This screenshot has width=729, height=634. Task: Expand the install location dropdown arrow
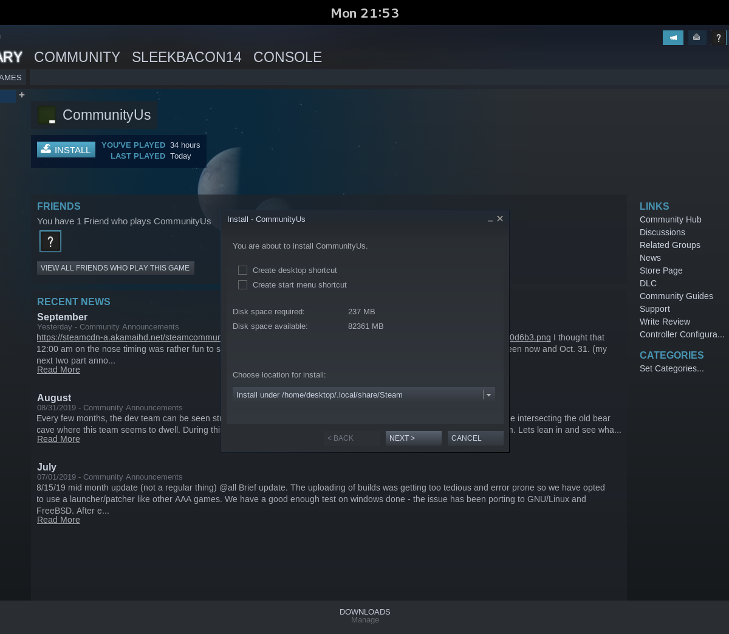pyautogui.click(x=488, y=395)
